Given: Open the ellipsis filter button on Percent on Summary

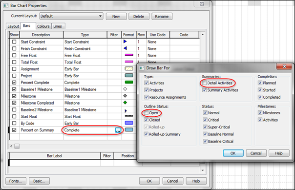Looking at the screenshot, I should pos(118,130).
